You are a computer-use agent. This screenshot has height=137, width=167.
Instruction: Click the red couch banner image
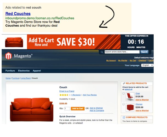14,42
